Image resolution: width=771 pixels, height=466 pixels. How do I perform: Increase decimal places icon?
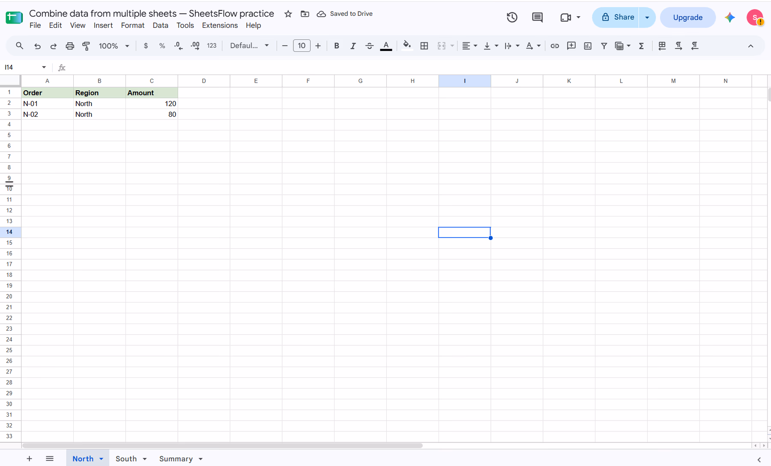(x=195, y=46)
